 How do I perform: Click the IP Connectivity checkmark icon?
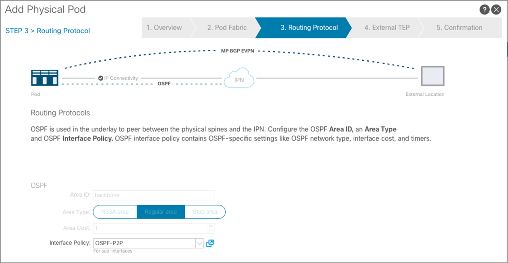click(x=101, y=78)
